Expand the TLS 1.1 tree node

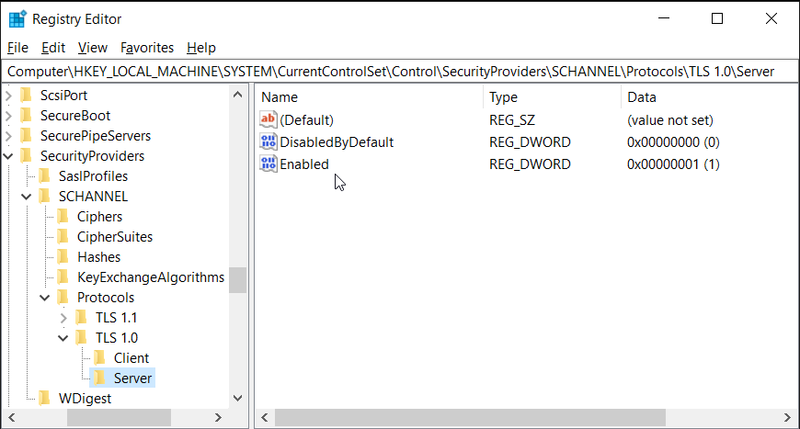[x=63, y=318]
